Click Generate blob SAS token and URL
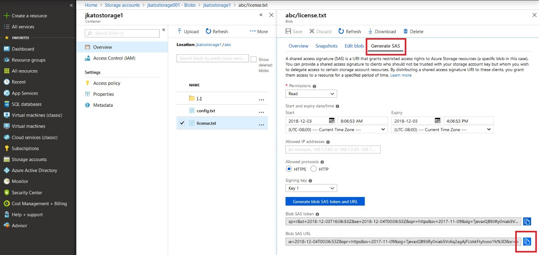 tap(325, 201)
